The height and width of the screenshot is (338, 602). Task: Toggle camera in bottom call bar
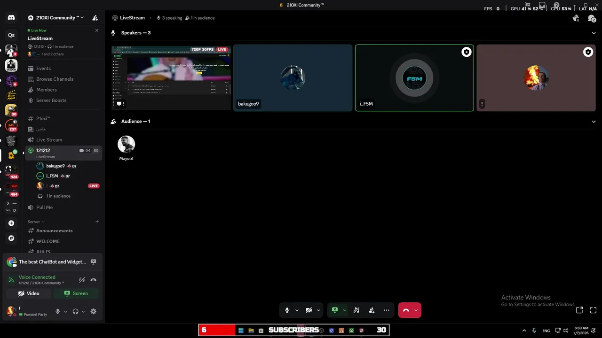(309, 310)
